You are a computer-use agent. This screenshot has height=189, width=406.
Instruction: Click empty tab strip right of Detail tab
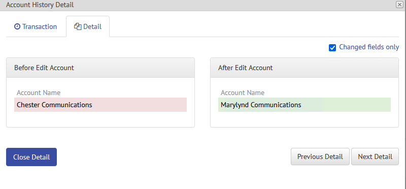click(x=254, y=27)
